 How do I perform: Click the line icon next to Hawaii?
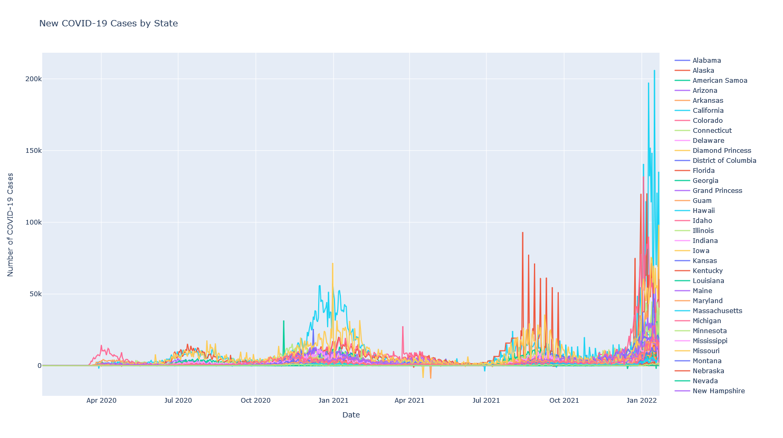[682, 211]
